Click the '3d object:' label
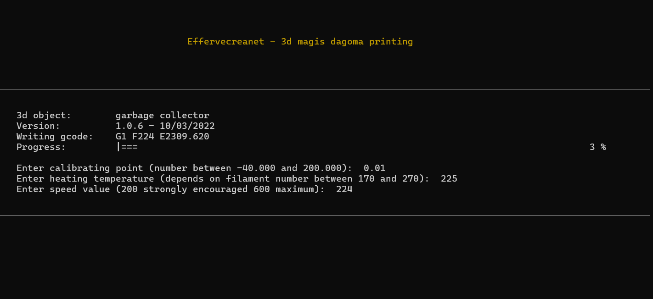The height and width of the screenshot is (299, 653). click(x=44, y=116)
